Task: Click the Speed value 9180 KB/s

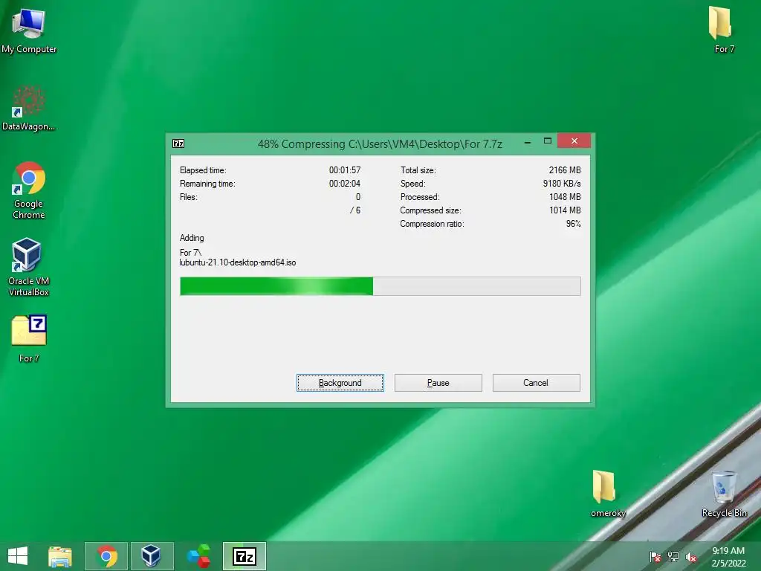Action: pyautogui.click(x=562, y=184)
